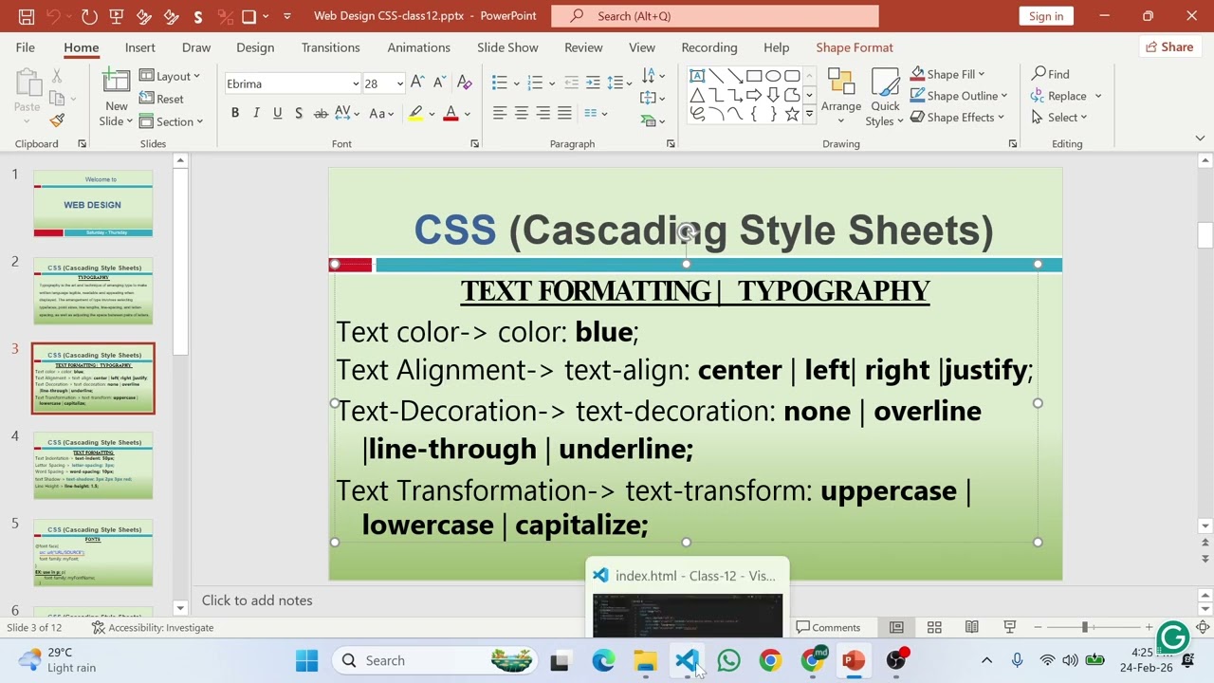Open Shape Effects menu

958,118
